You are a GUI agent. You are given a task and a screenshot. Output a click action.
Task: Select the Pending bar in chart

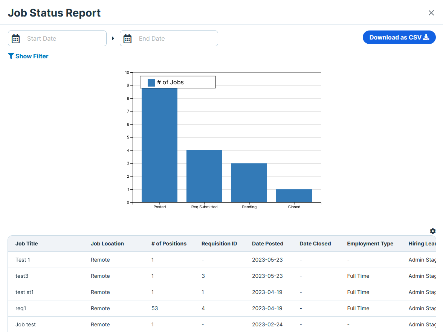(x=249, y=183)
